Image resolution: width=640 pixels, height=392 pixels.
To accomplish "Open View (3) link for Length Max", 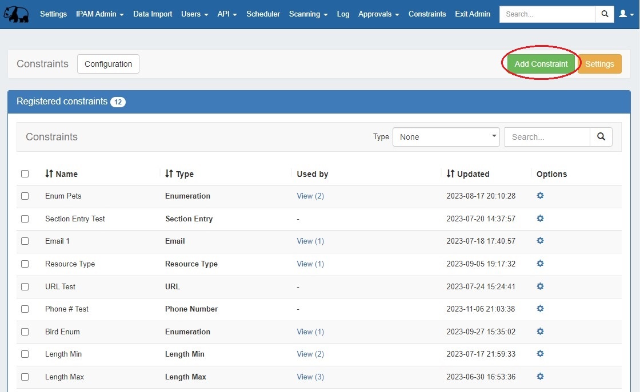I will pyautogui.click(x=310, y=377).
